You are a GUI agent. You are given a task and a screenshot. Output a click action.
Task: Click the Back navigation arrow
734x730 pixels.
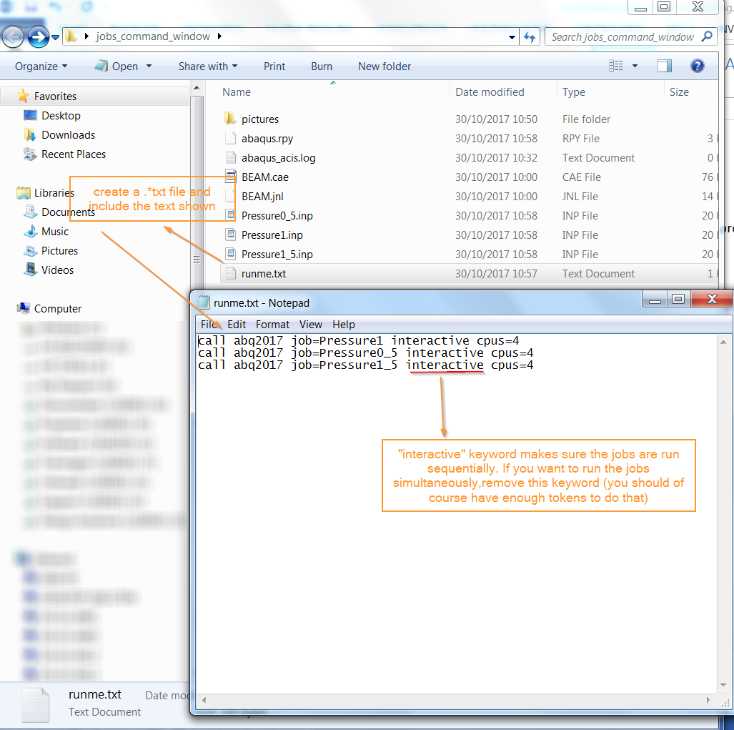pos(13,37)
